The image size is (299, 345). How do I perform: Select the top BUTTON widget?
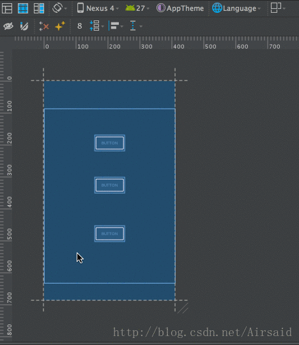click(110, 143)
